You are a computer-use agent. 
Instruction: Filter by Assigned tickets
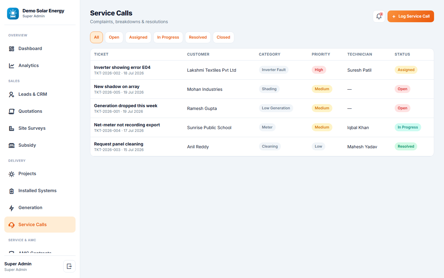click(x=138, y=37)
